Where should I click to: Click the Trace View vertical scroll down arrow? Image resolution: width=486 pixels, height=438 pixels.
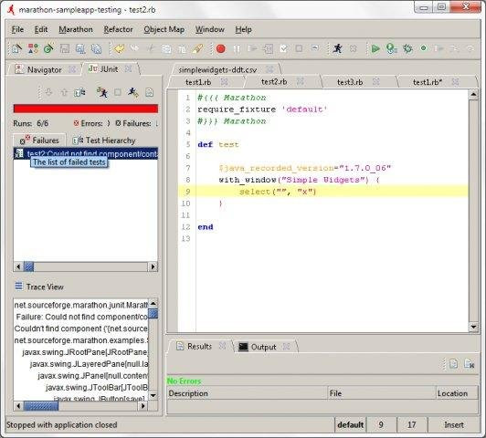153,395
